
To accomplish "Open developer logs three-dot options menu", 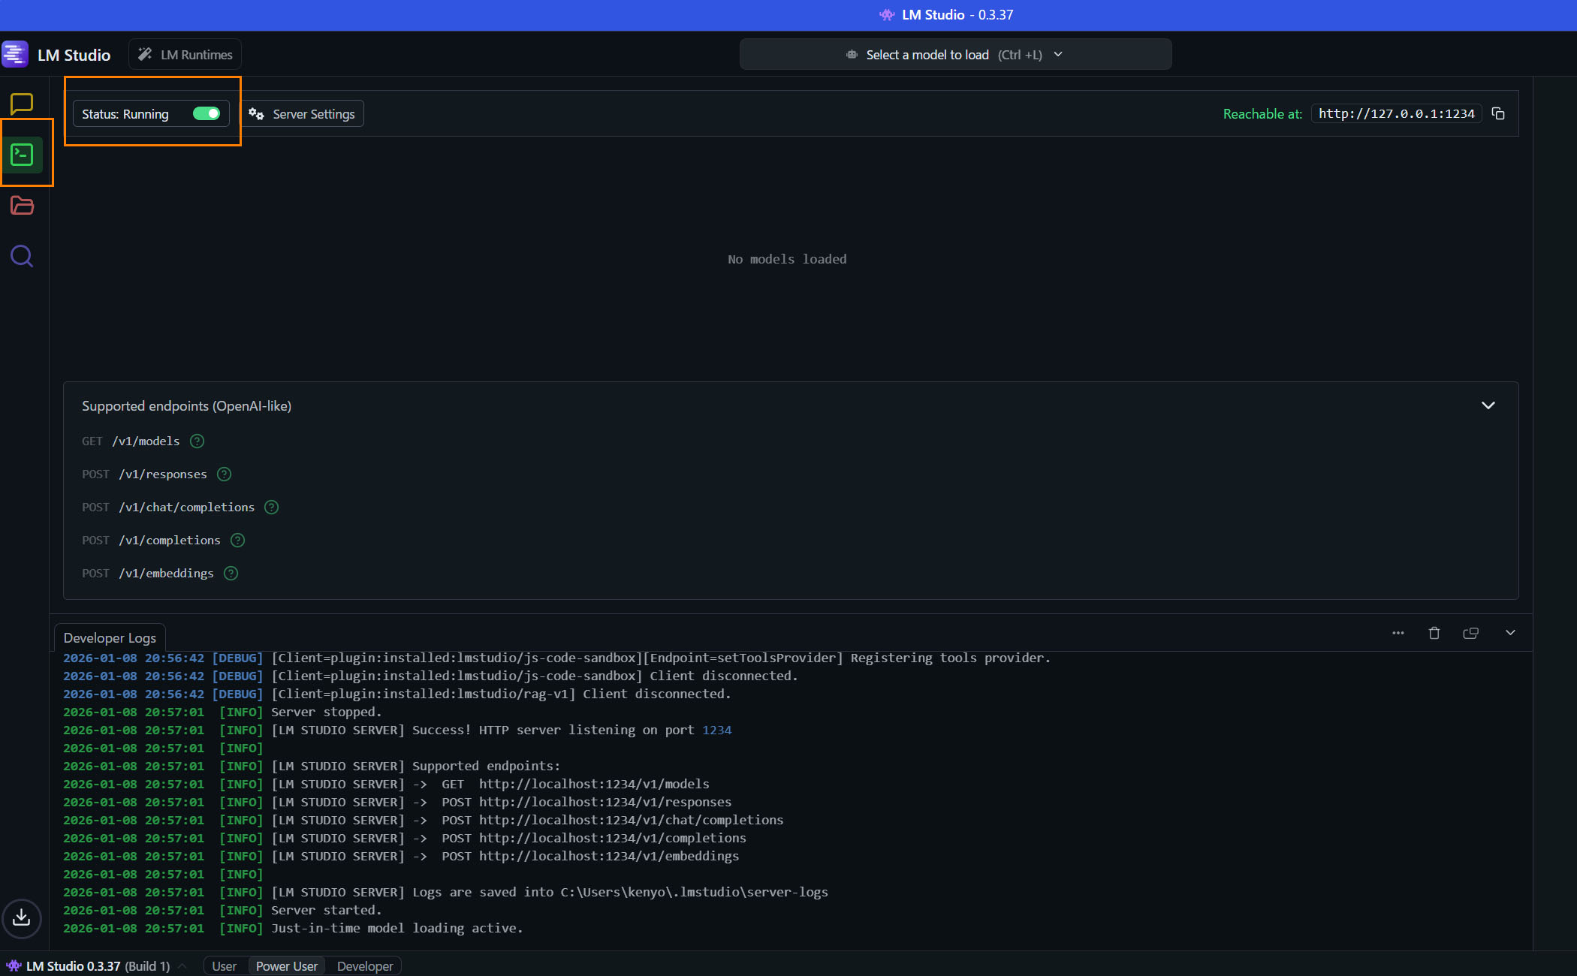I will coord(1398,633).
